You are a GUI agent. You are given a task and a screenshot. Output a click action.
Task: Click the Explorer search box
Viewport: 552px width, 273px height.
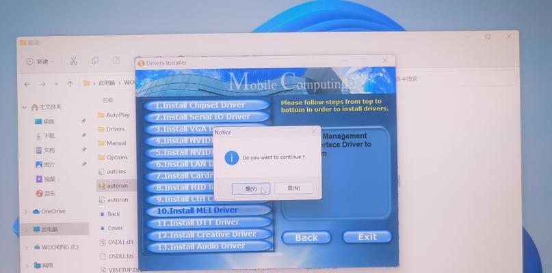tap(456, 79)
